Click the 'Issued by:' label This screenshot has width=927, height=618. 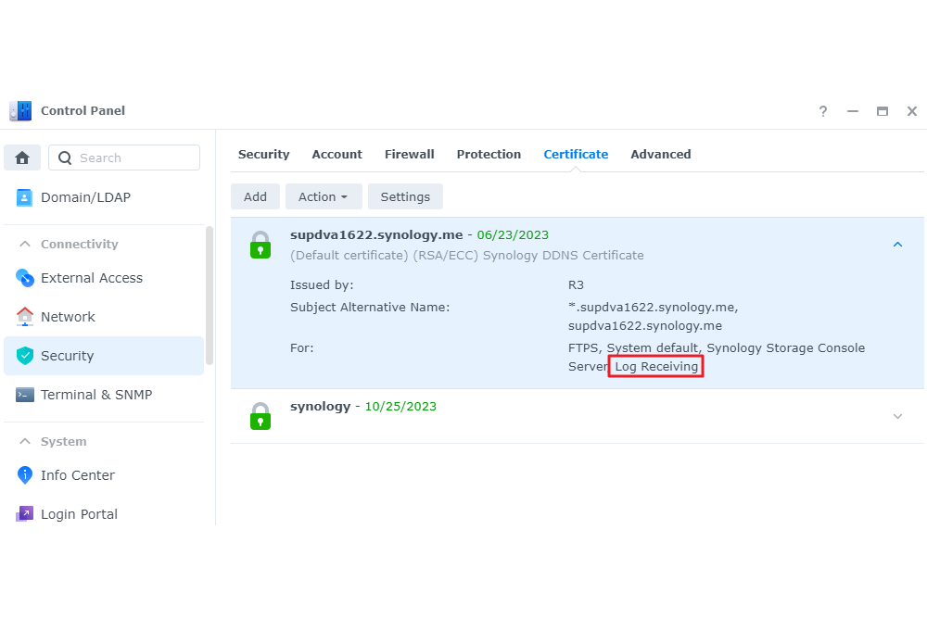[x=322, y=284]
